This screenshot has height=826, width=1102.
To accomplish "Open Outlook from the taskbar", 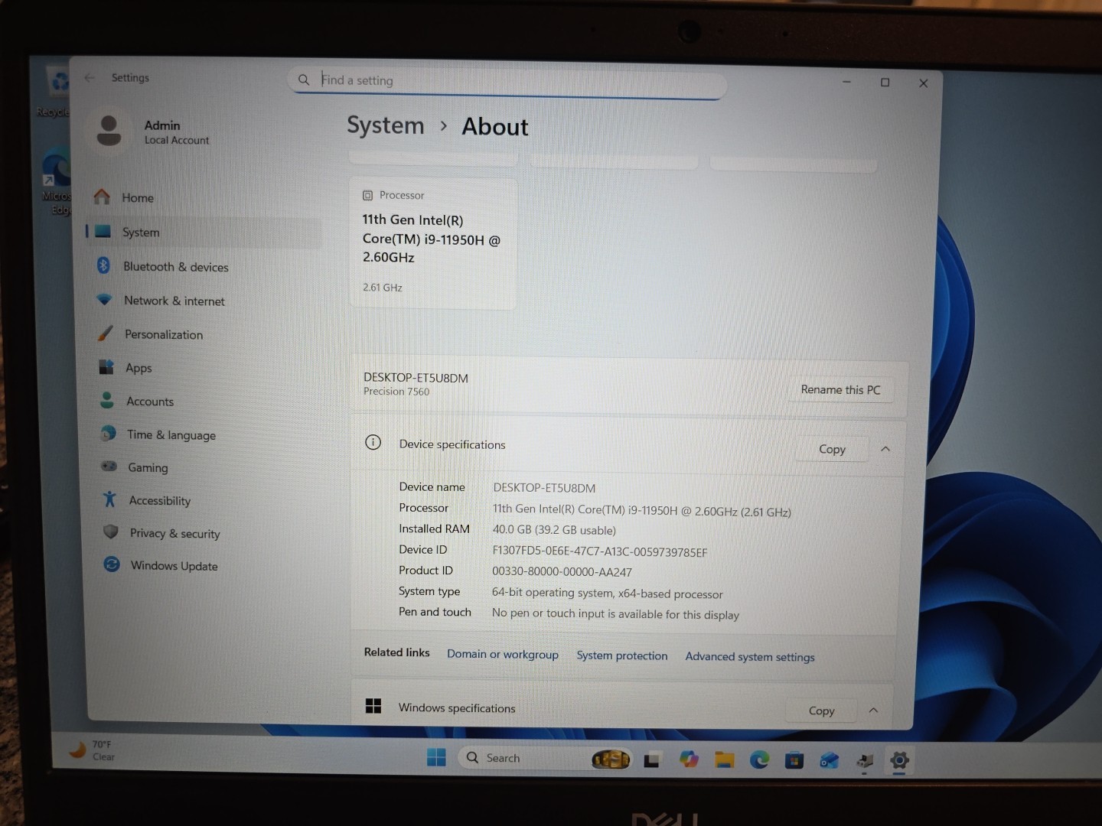I will (830, 761).
